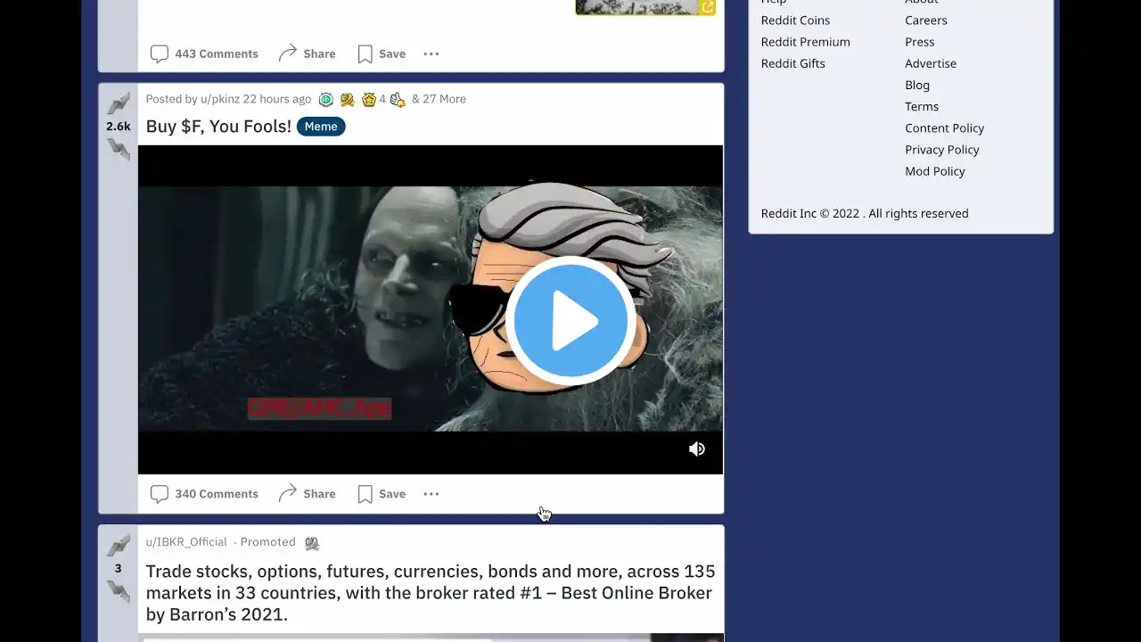
Task: Open the Terms link
Action: tap(922, 106)
